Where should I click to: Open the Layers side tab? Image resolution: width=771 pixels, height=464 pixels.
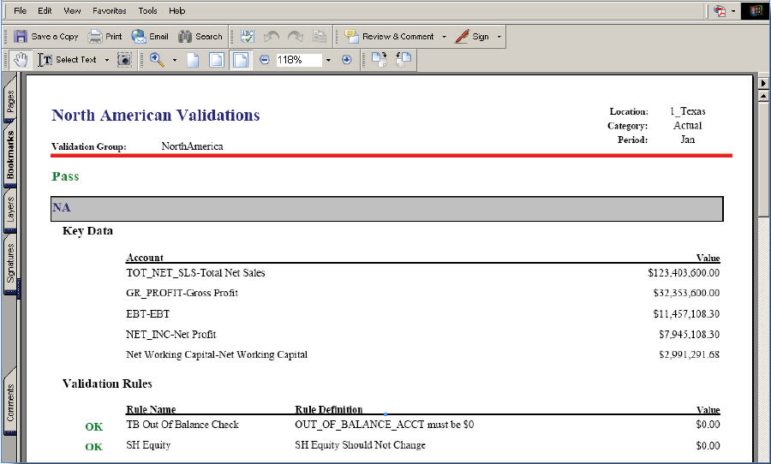pyautogui.click(x=10, y=210)
